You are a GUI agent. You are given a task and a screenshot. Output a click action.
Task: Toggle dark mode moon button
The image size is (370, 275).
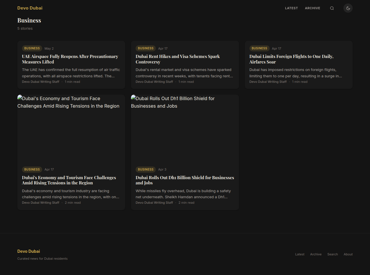[348, 8]
